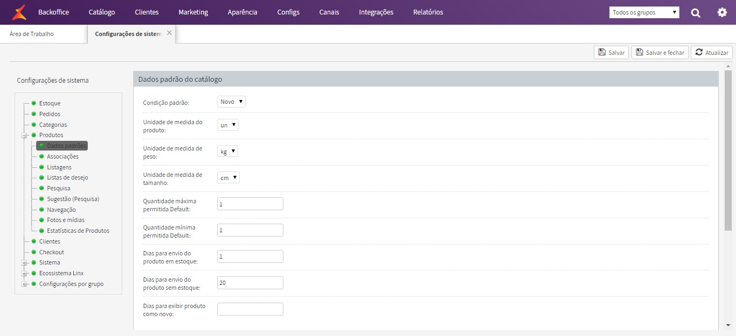Image resolution: width=736 pixels, height=336 pixels.
Task: Expand the Sistema tree node
Action: point(24,263)
